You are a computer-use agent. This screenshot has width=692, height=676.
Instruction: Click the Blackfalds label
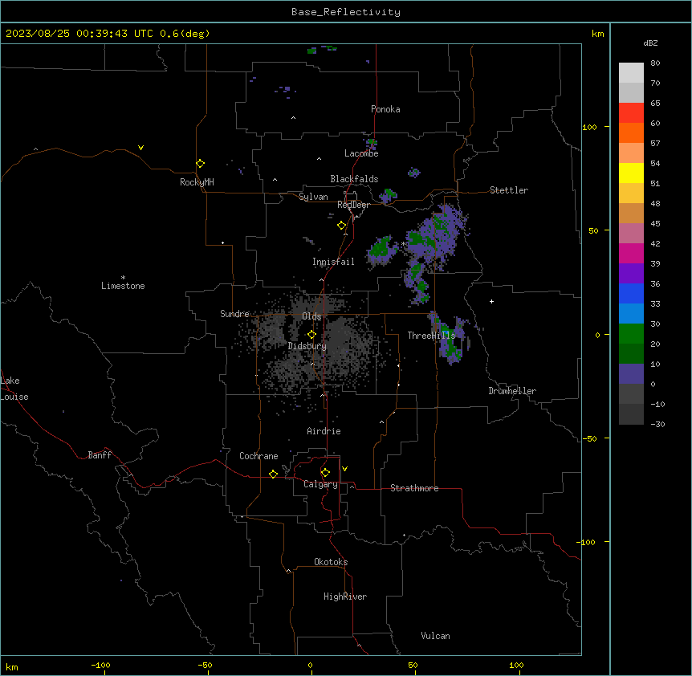coord(354,179)
